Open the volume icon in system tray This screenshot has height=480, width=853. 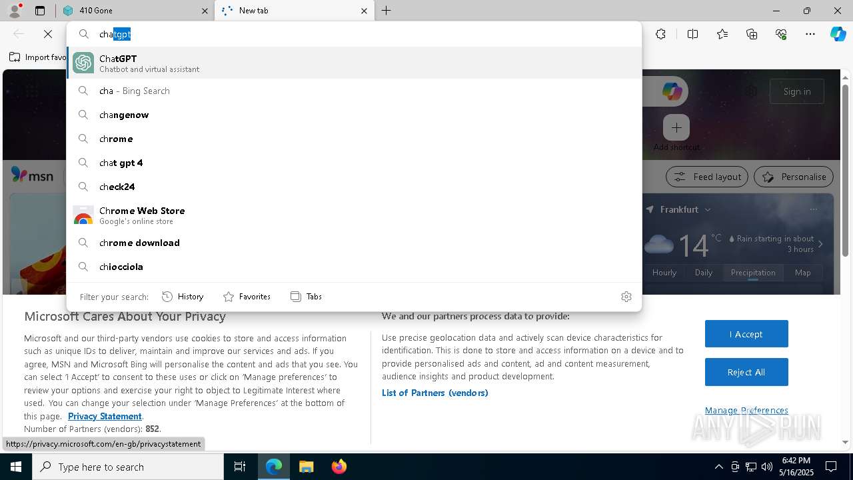click(767, 467)
